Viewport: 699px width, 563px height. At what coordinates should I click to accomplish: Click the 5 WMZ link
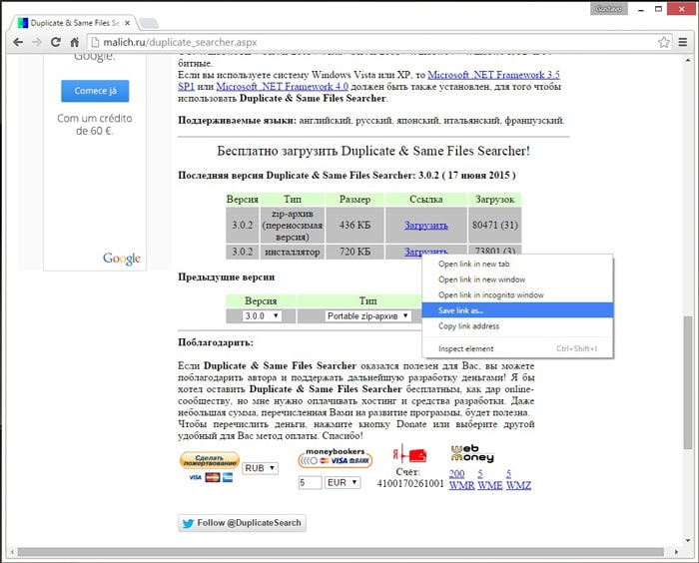[518, 479]
